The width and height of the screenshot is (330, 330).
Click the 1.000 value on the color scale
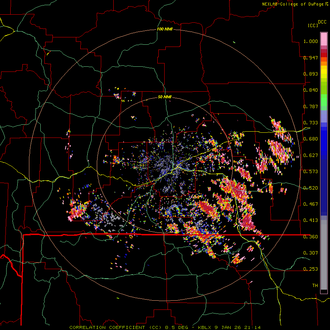tap(311, 41)
